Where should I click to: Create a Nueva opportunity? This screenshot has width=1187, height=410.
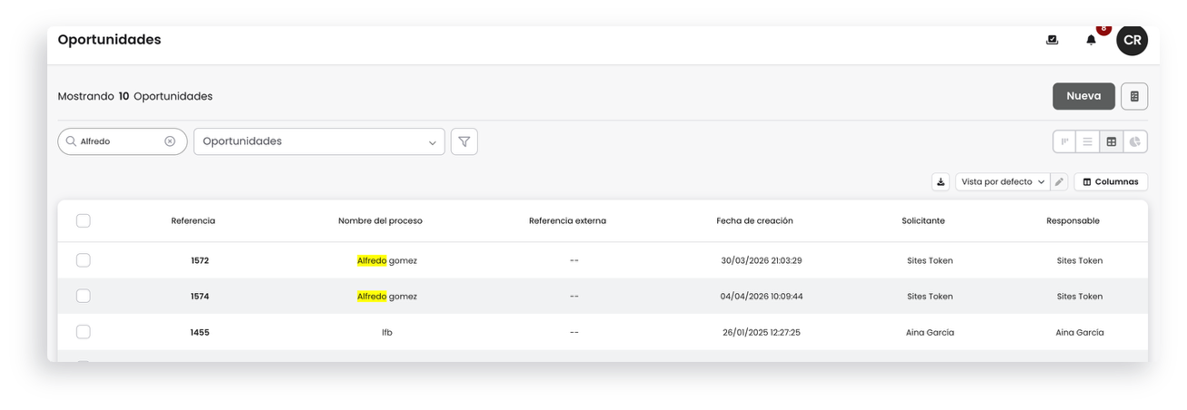click(1083, 96)
